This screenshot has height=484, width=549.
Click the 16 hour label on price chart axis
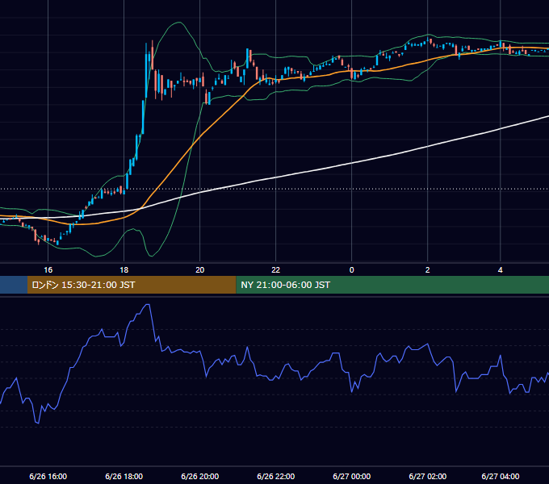point(48,270)
